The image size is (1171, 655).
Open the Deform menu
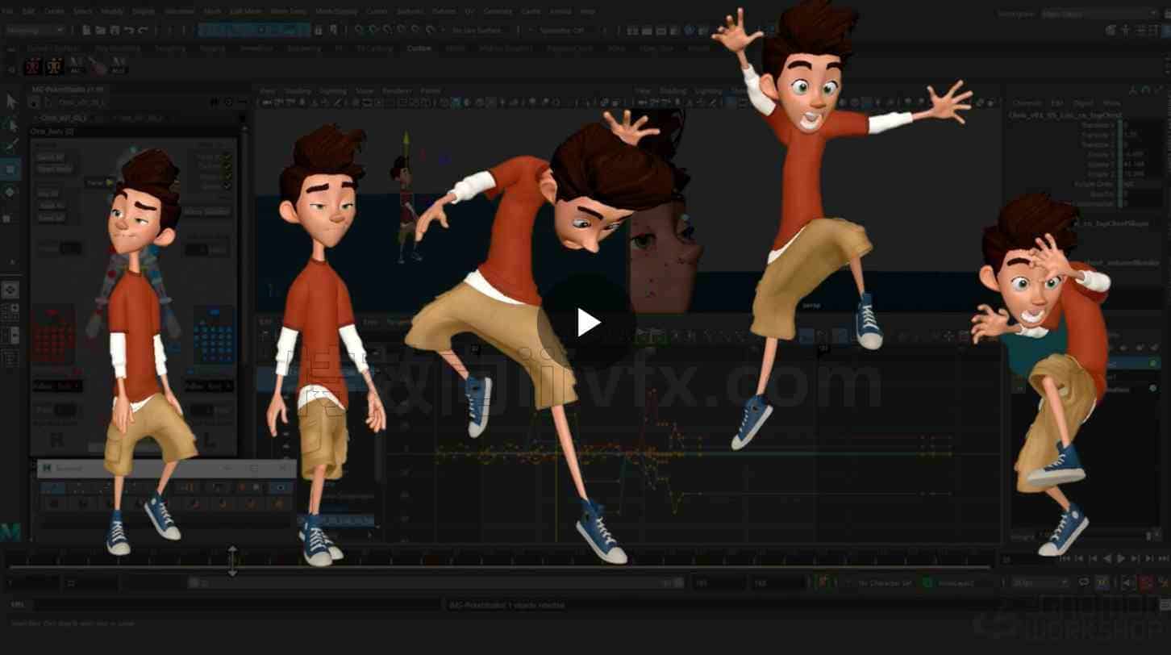pyautogui.click(x=444, y=12)
